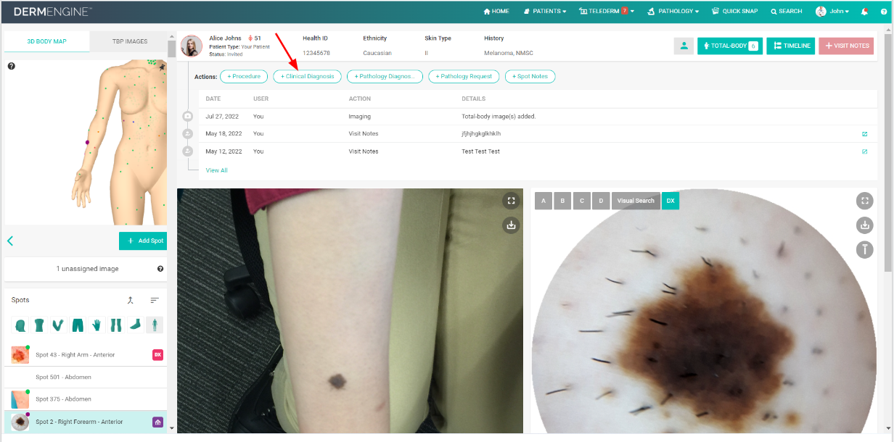Filter spots by hand region
The image size is (894, 442).
pos(97,325)
